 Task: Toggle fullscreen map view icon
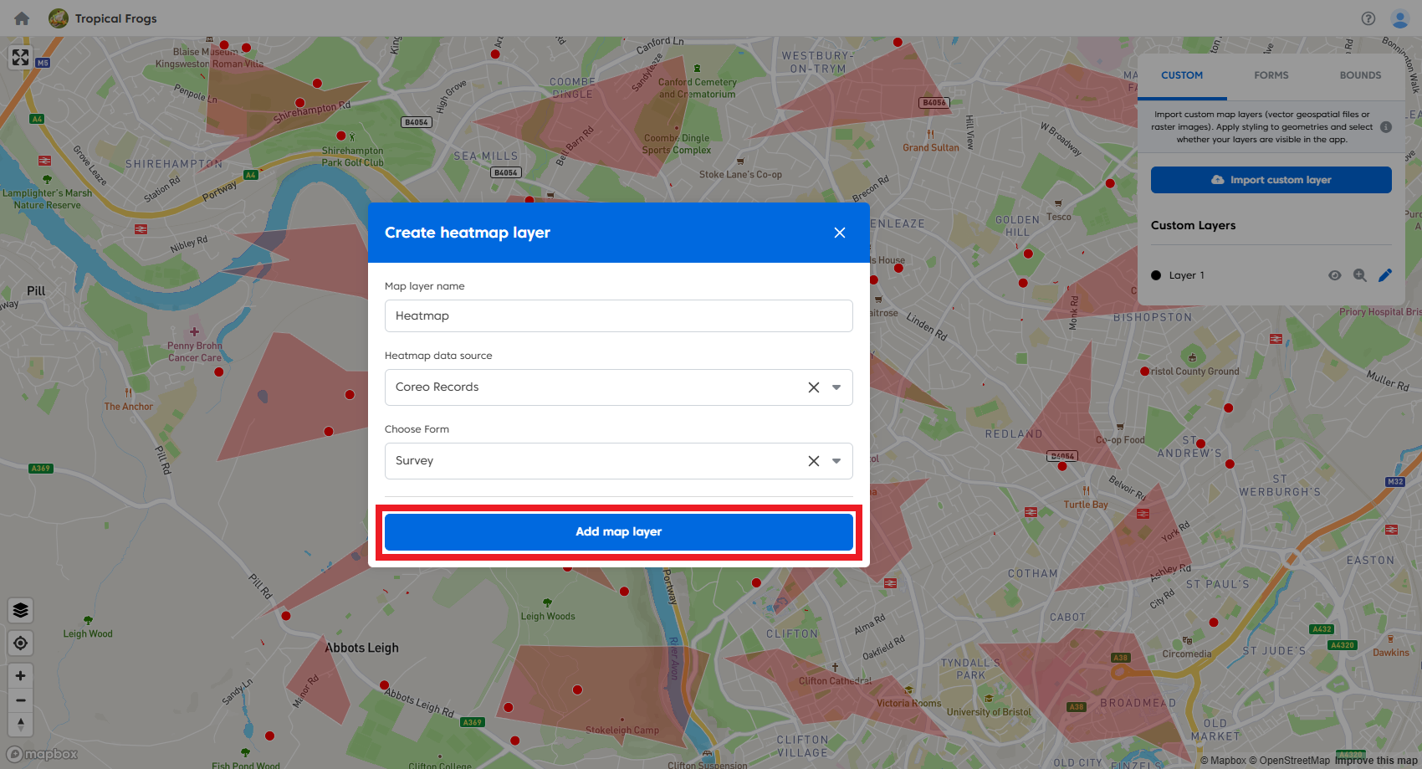click(x=20, y=57)
